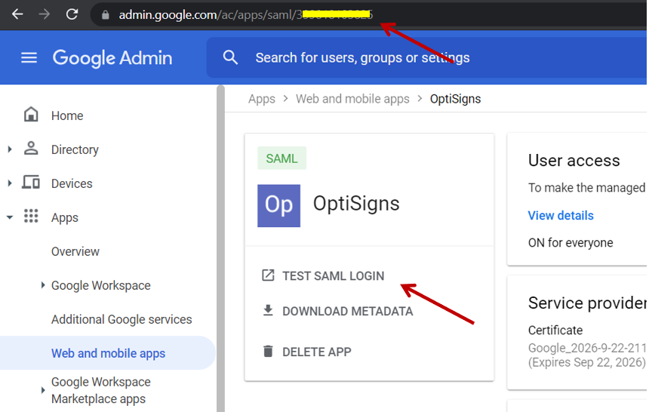The height and width of the screenshot is (412, 652).
Task: Select Web and mobile apps
Action: tap(108, 353)
